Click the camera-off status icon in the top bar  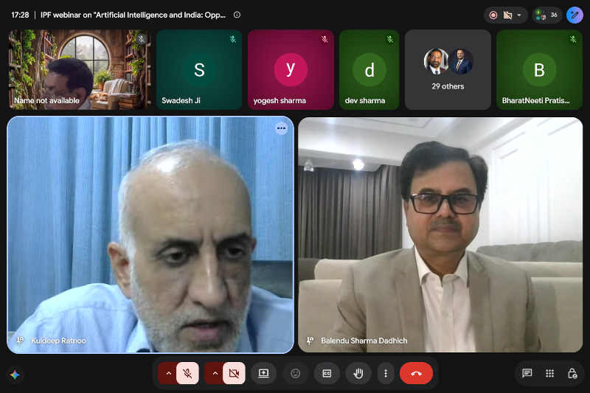tap(508, 15)
